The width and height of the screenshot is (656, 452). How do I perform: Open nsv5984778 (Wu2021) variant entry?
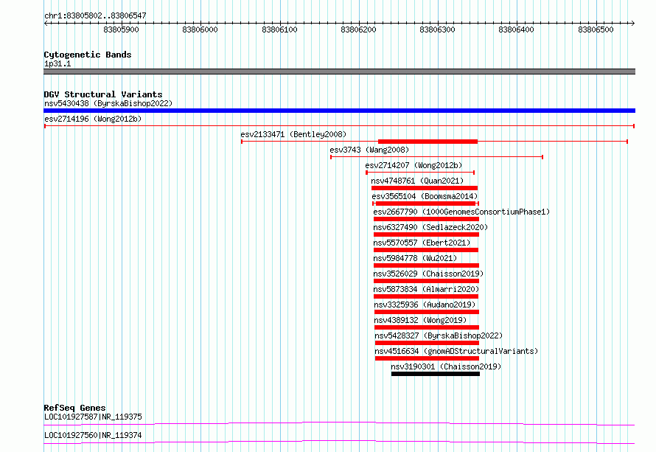coord(415,258)
